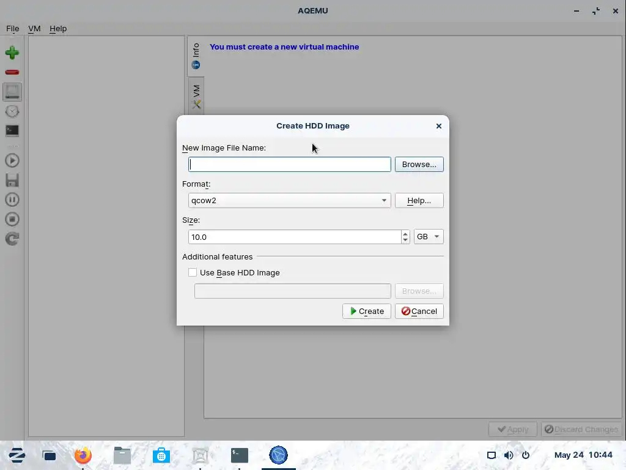Image resolution: width=626 pixels, height=470 pixels.
Task: Open the GB size unit dropdown
Action: pos(429,237)
